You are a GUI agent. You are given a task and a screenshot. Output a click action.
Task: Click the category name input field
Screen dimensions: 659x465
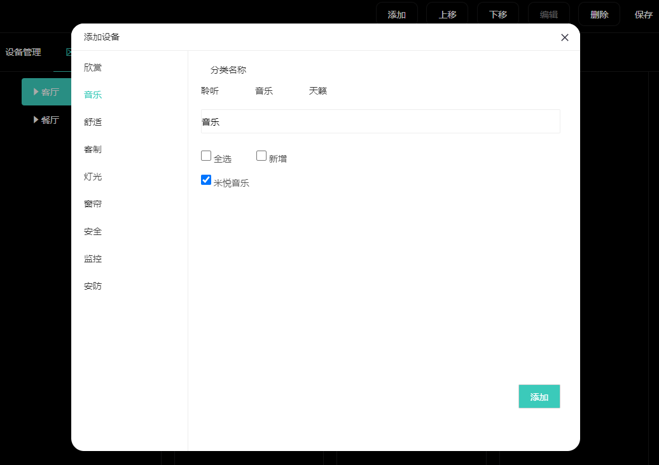tap(380, 122)
